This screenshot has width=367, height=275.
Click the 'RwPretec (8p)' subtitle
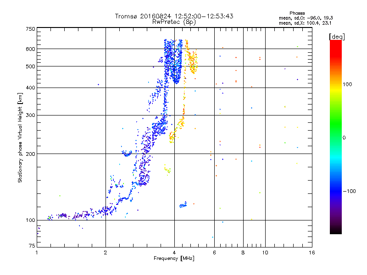(x=174, y=22)
